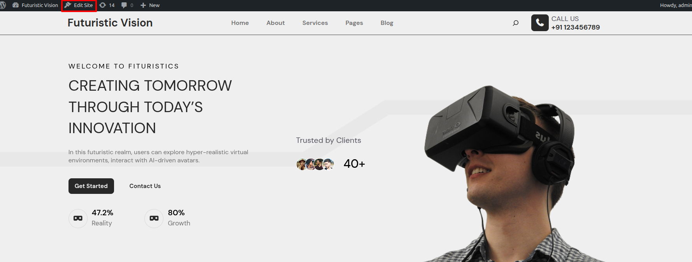This screenshot has width=692, height=262.
Task: Click the Futuristic Vision site title
Action: 110,23
